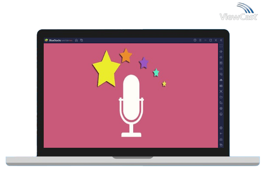Open the multi-instance manager layers icon
Screen dimensions: 263x181
pos(221,108)
